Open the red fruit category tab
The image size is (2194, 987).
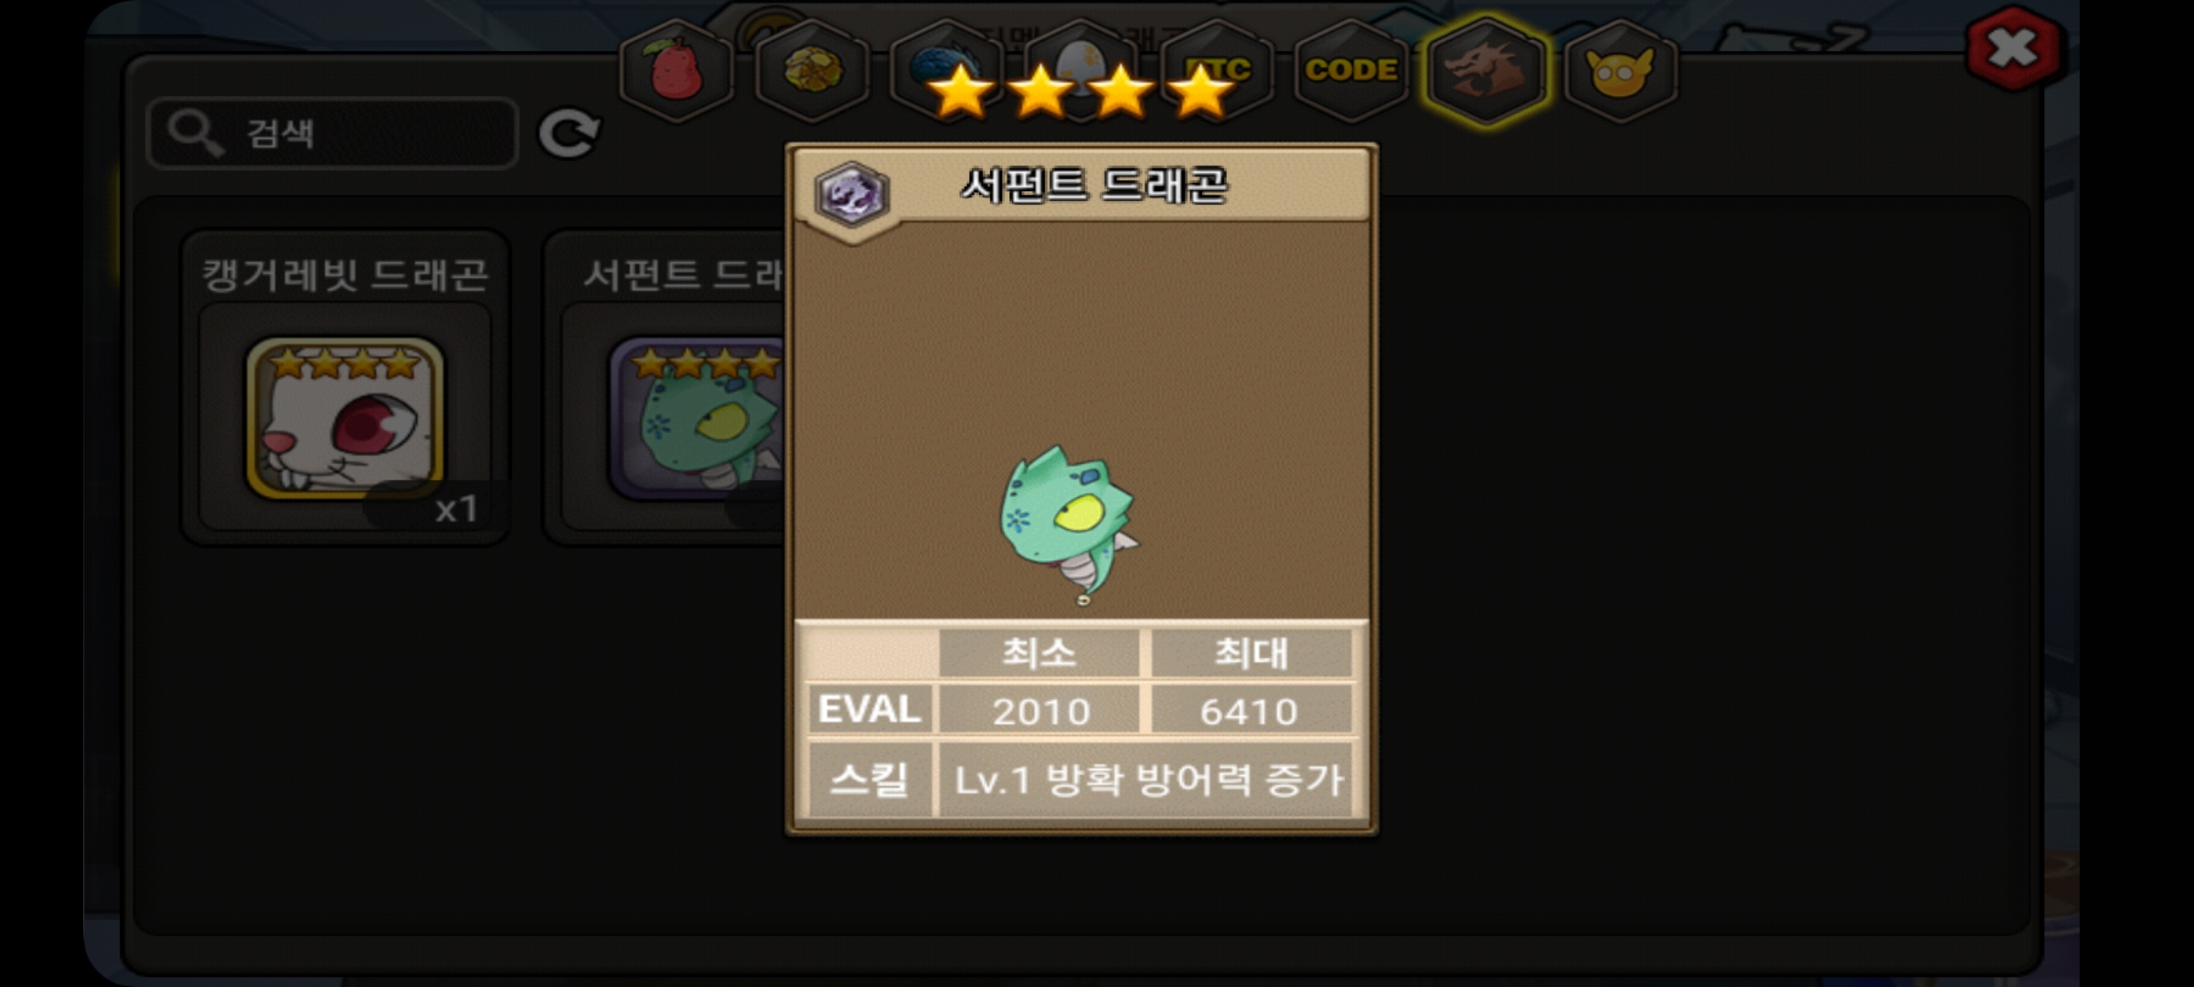[x=676, y=70]
